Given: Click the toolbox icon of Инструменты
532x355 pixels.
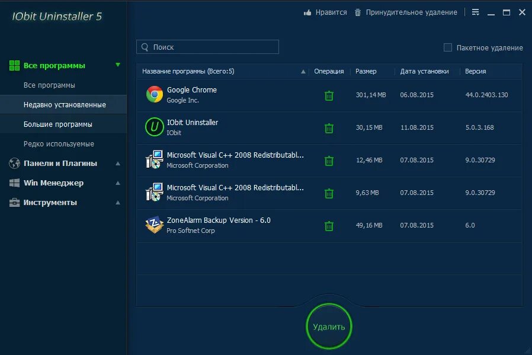Looking at the screenshot, I should coord(14,203).
